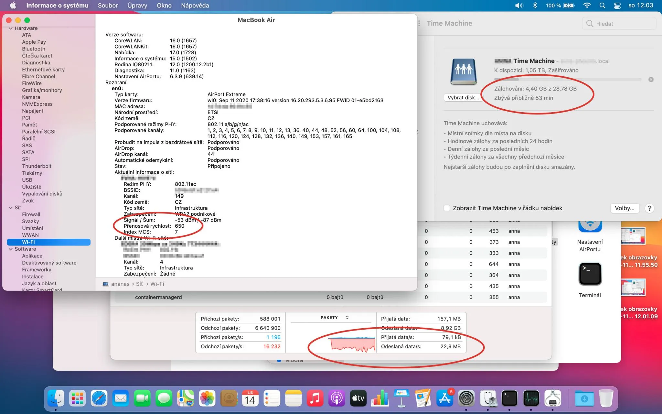Open the Terminál icon on the desktop
The width and height of the screenshot is (662, 414).
click(x=590, y=280)
